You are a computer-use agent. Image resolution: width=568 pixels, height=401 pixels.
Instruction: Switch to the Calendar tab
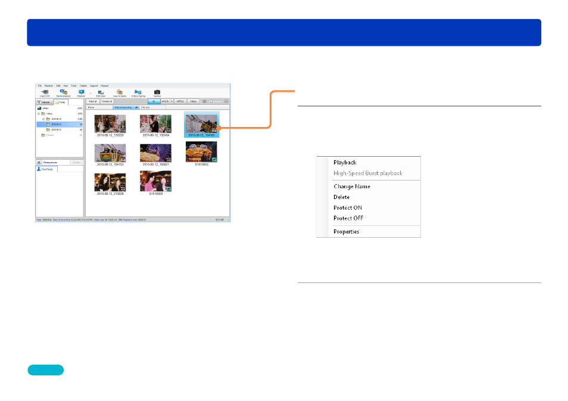tap(45, 102)
